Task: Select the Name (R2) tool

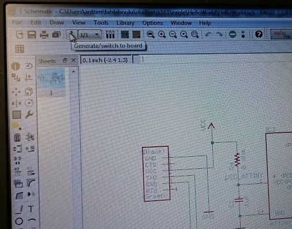Action: coord(17,171)
